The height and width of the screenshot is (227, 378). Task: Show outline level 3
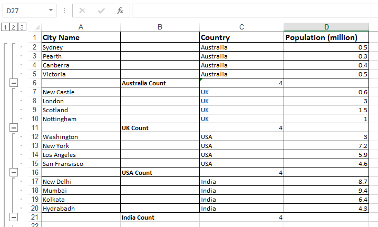pos(22,27)
